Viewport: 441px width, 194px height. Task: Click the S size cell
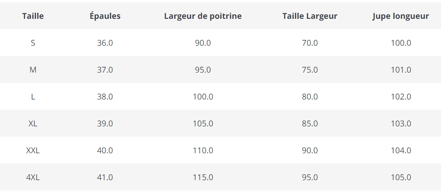click(x=33, y=43)
